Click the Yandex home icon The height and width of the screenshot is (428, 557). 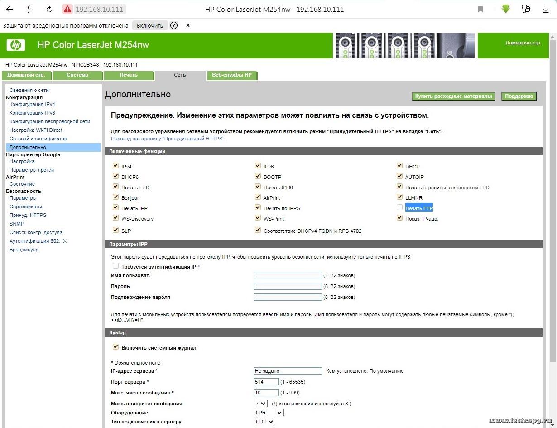29,9
